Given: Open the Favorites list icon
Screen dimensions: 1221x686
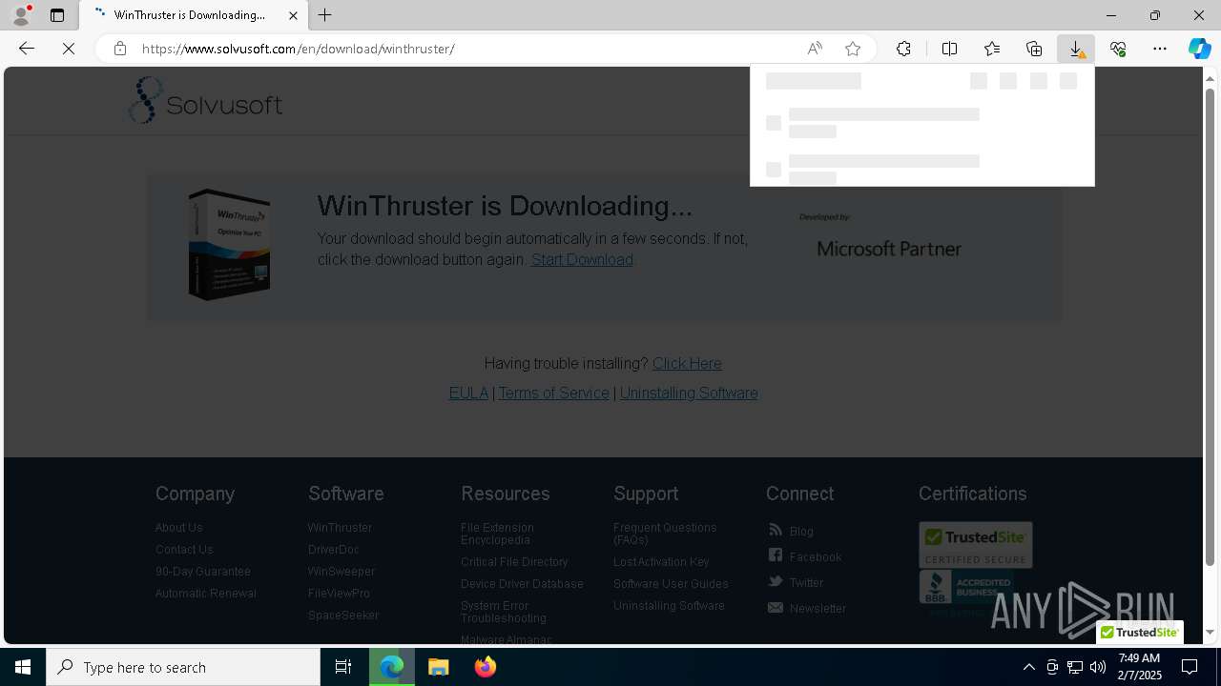Looking at the screenshot, I should [x=992, y=49].
